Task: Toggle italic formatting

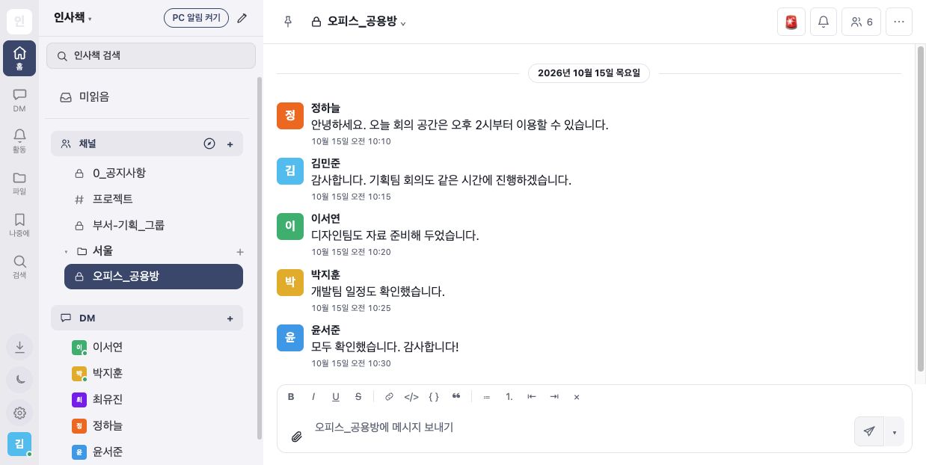Action: coord(313,397)
